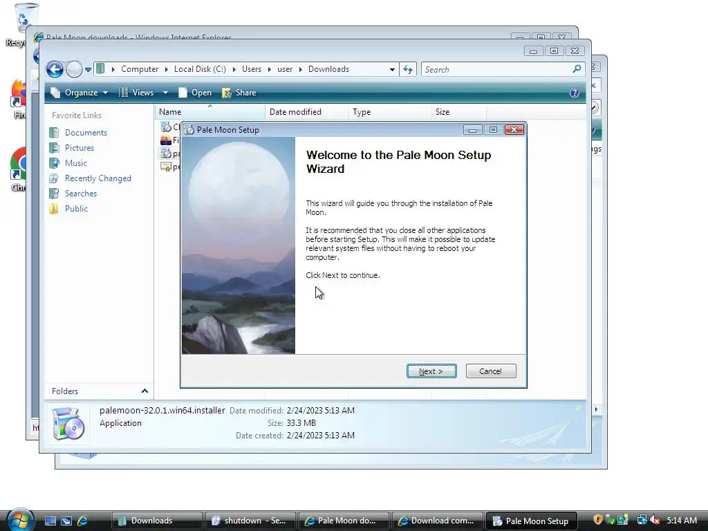This screenshot has width=708, height=531.
Task: Open recent pages dropdown beside Forward arrow
Action: pos(88,70)
